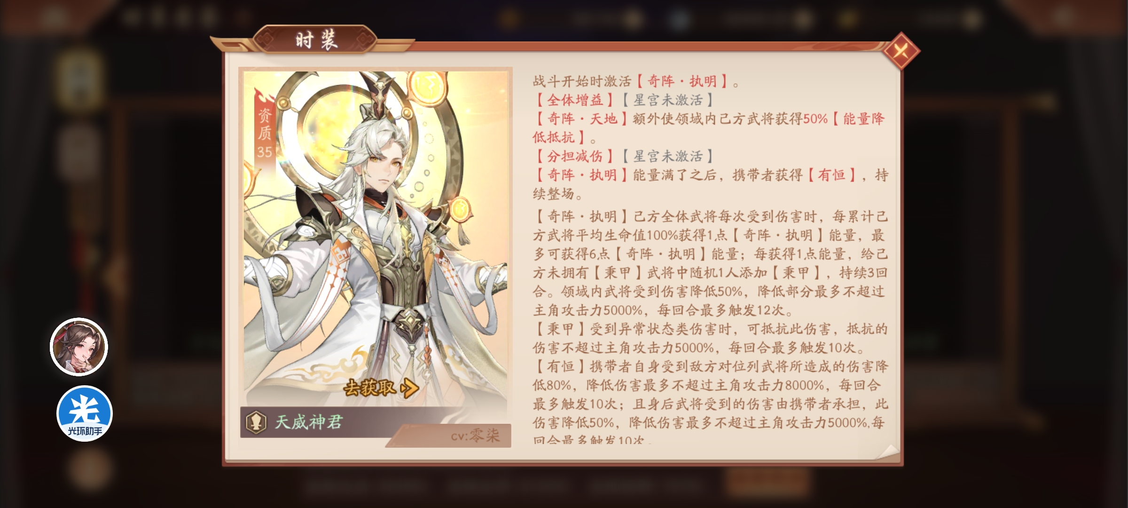Click the cv:零柒 voice actor tag

coord(475,436)
